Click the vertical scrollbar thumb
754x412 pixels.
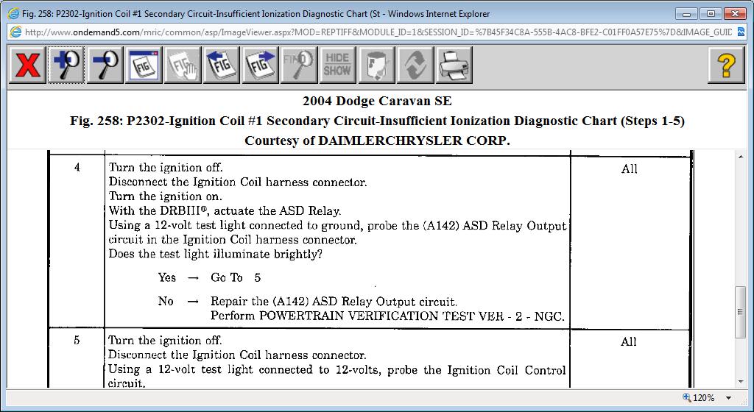(x=741, y=312)
